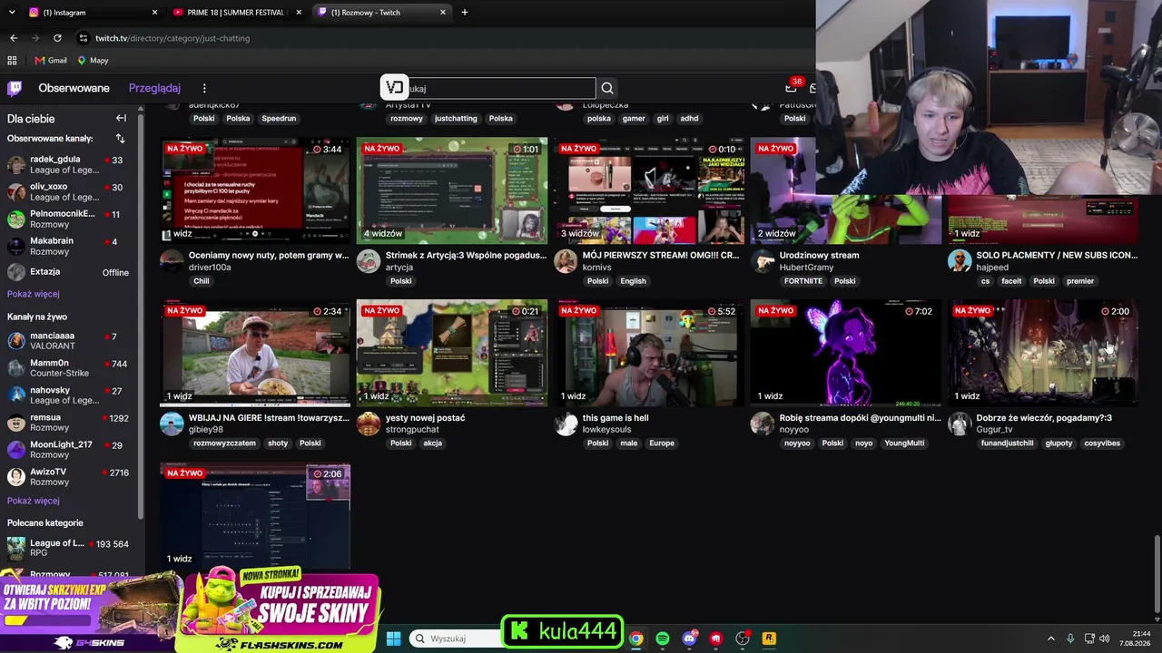1162x653 pixels.
Task: Select the Rozmowy - Twitch tab
Action: point(381,13)
